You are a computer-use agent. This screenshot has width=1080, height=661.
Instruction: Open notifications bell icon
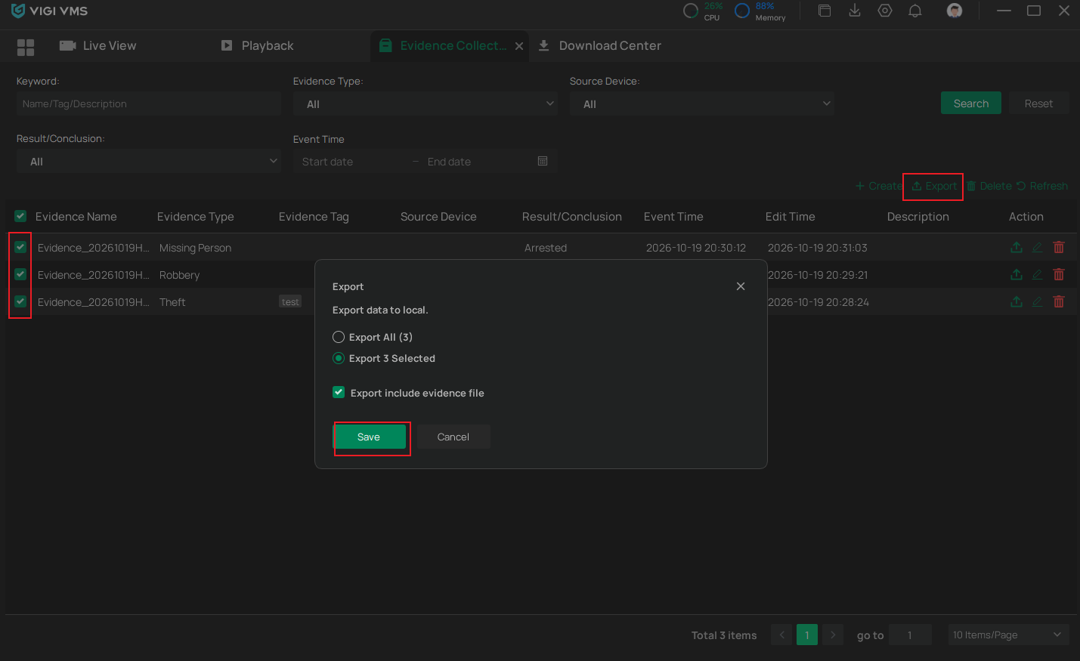[x=915, y=11]
